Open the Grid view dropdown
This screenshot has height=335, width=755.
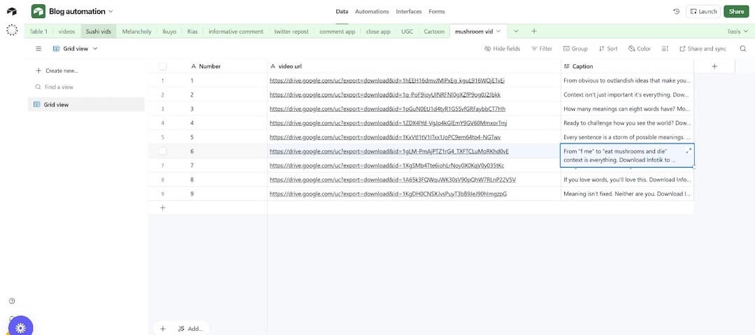(75, 49)
